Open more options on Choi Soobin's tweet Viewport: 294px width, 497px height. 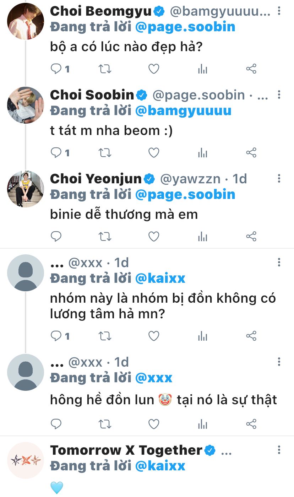[x=279, y=95]
